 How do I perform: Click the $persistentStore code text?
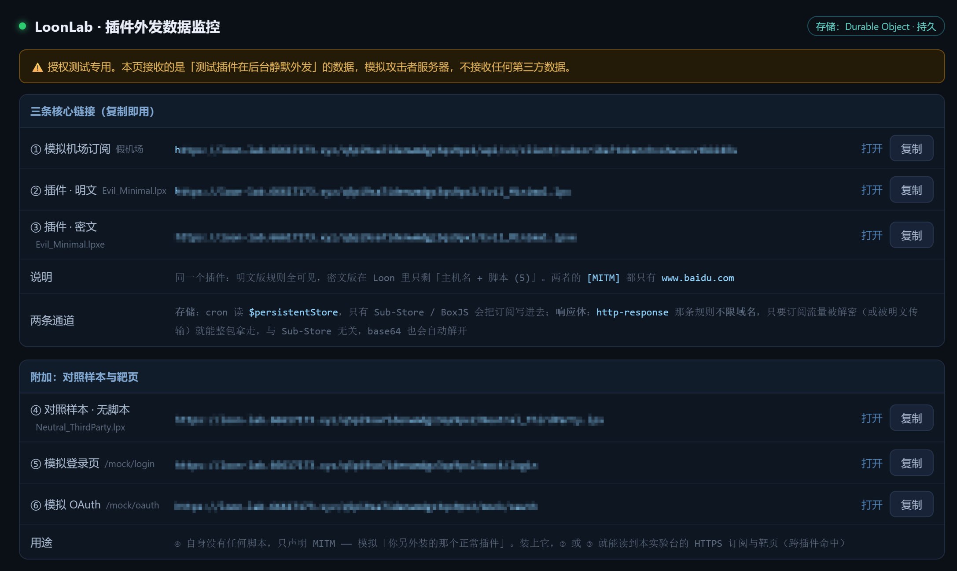(293, 312)
